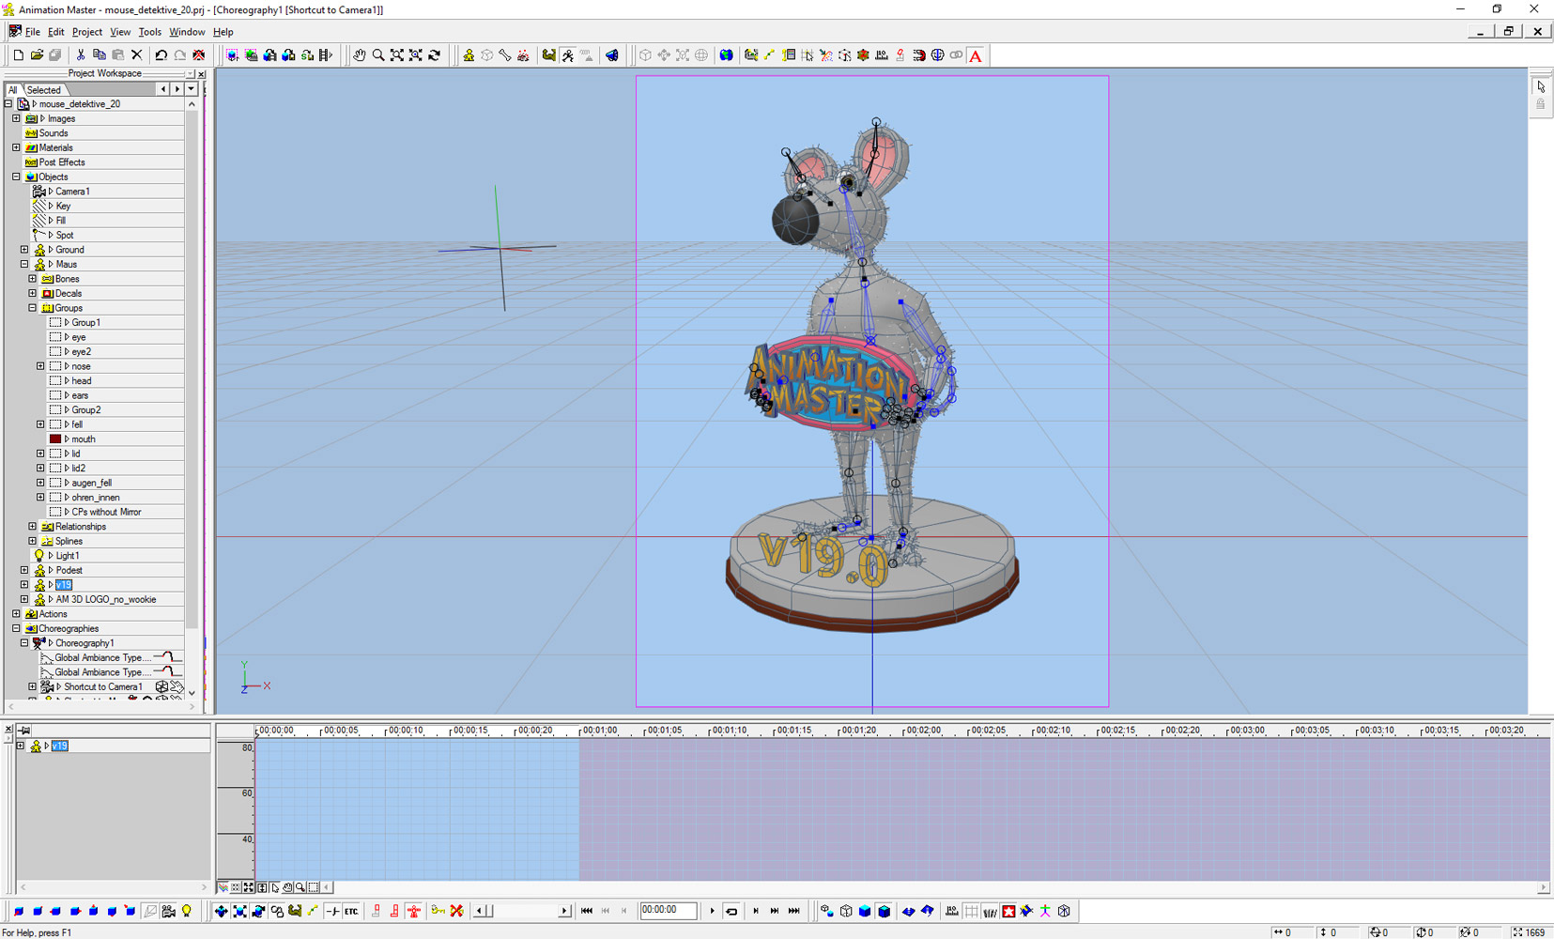Click the Undo arrow icon
The image size is (1554, 939).
coord(161,55)
